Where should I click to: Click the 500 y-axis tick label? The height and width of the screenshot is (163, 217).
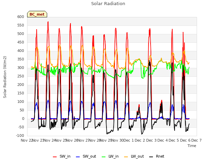pyautogui.click(x=21, y=34)
